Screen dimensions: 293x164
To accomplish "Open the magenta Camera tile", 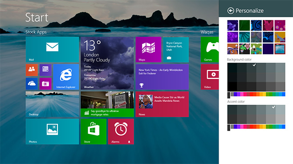I will [45, 84].
